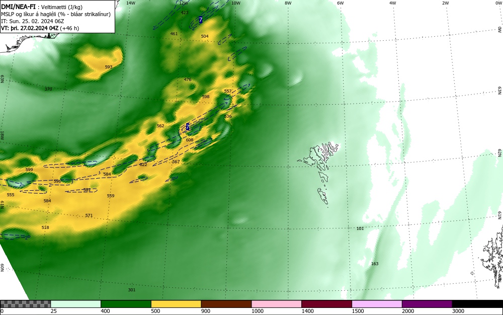Click the legend tick label '3000'
The height and width of the screenshot is (315, 503).
click(458, 311)
